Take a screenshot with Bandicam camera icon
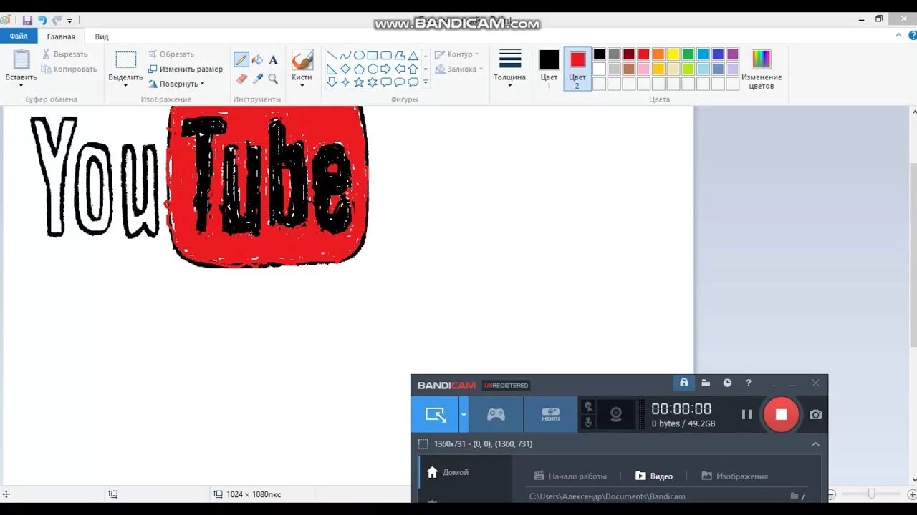 tap(815, 414)
